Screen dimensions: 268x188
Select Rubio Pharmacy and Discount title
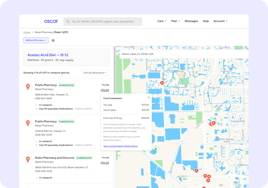pos(54,158)
